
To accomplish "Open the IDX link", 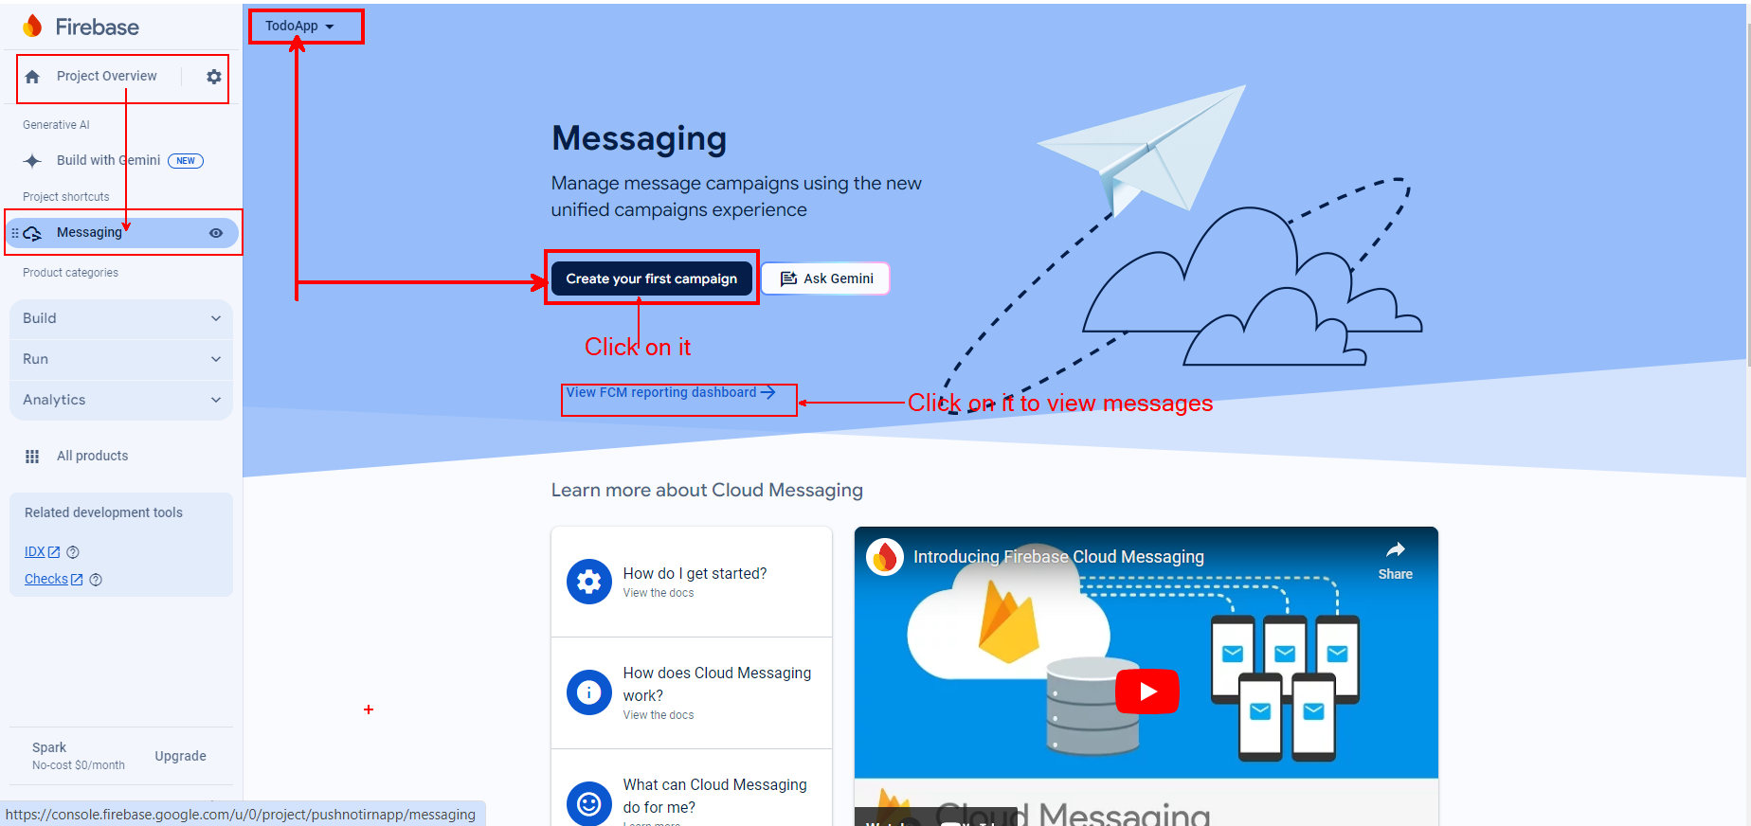I will tap(35, 552).
